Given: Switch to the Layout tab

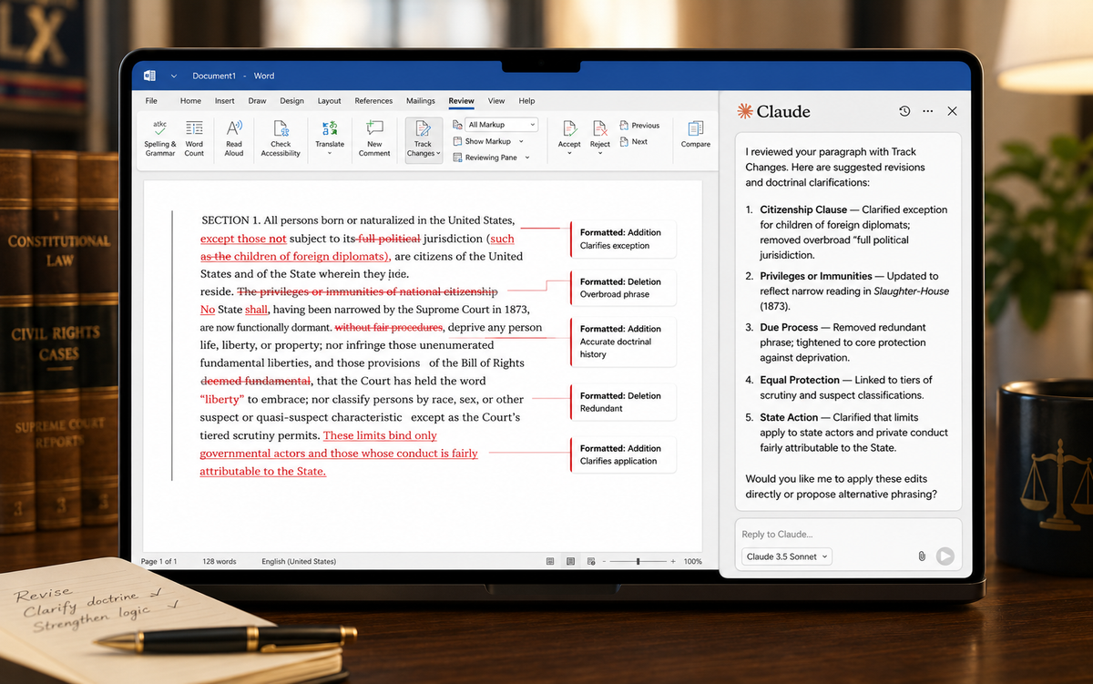Looking at the screenshot, I should coord(329,101).
